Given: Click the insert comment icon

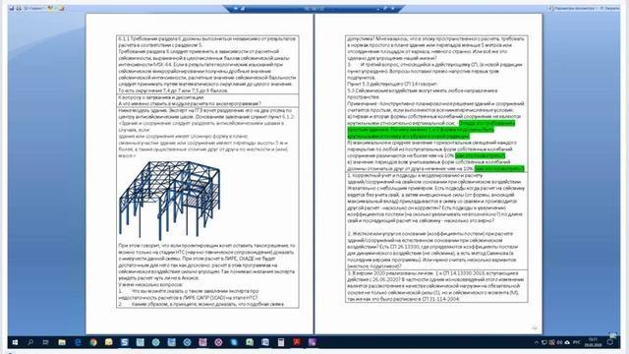Looking at the screenshot, I should coord(61,8).
